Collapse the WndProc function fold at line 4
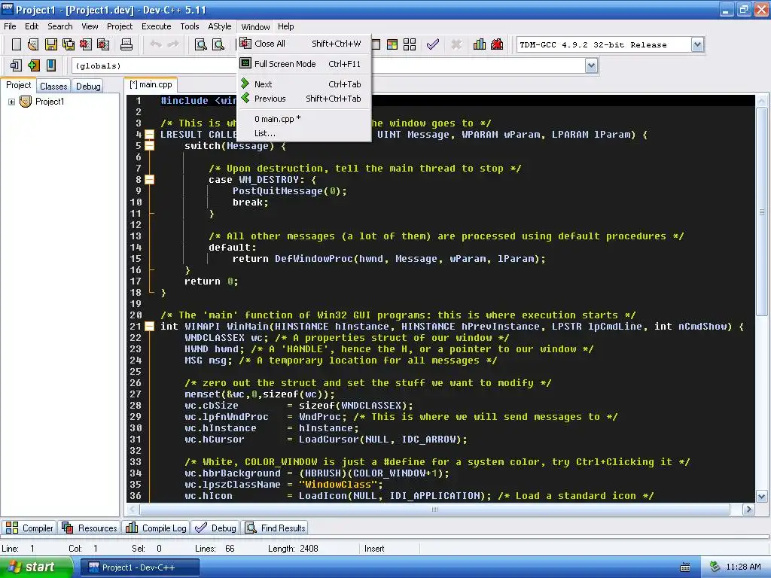Image resolution: width=771 pixels, height=578 pixels. pyautogui.click(x=150, y=135)
